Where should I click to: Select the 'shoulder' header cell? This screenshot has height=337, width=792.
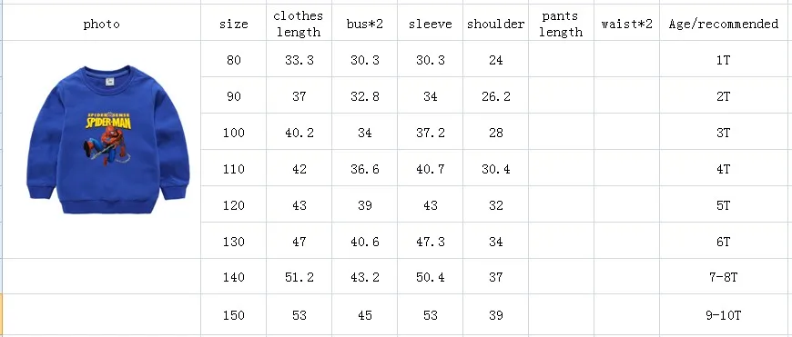pyautogui.click(x=495, y=24)
